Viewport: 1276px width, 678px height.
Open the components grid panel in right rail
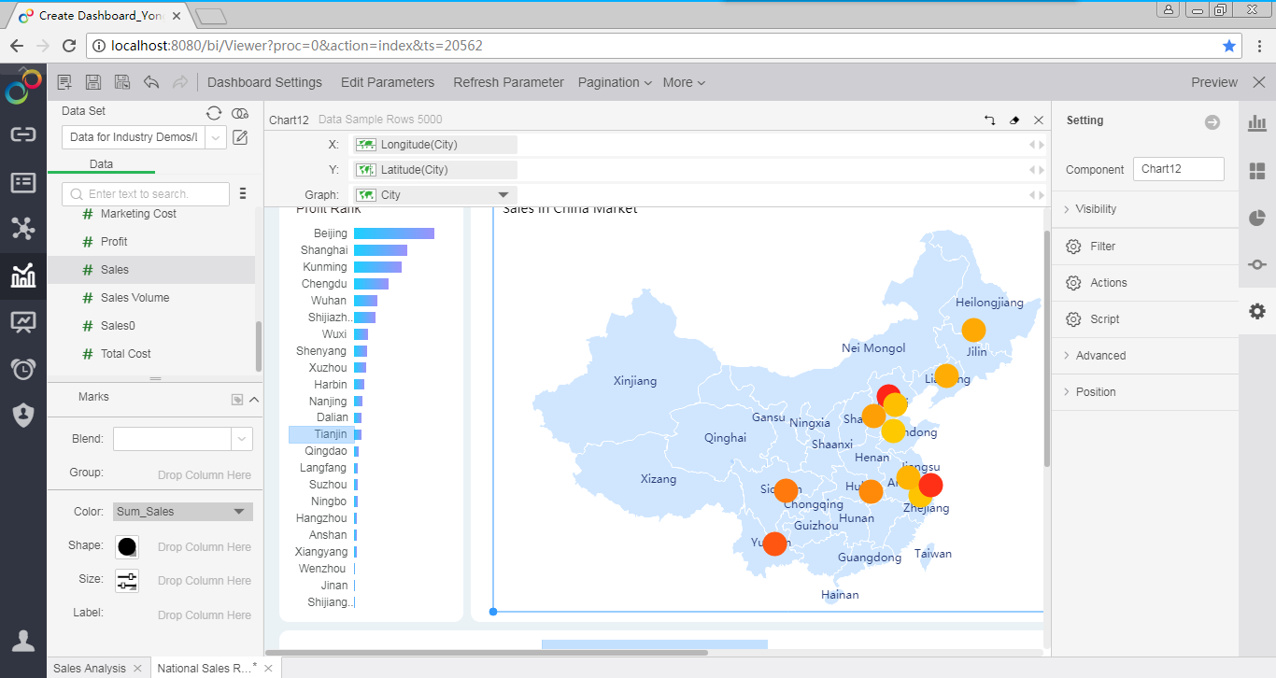tap(1257, 171)
